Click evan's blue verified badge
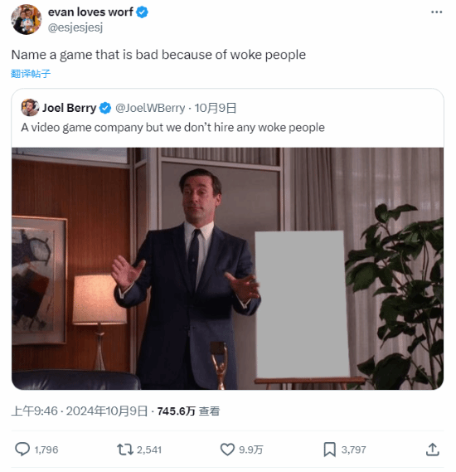Screen dimensions: 456x472 click(x=142, y=12)
